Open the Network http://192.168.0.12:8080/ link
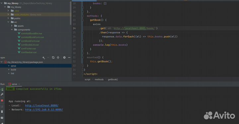Image resolution: width=239 pixels, height=124 pixels. (x=44, y=109)
